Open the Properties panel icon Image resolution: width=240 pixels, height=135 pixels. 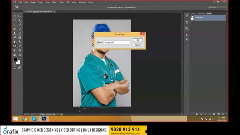pos(187,22)
